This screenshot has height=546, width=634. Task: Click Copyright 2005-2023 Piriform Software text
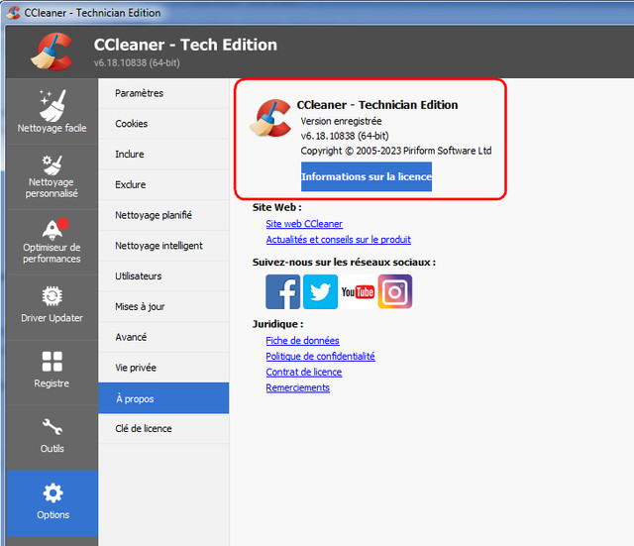(x=396, y=151)
